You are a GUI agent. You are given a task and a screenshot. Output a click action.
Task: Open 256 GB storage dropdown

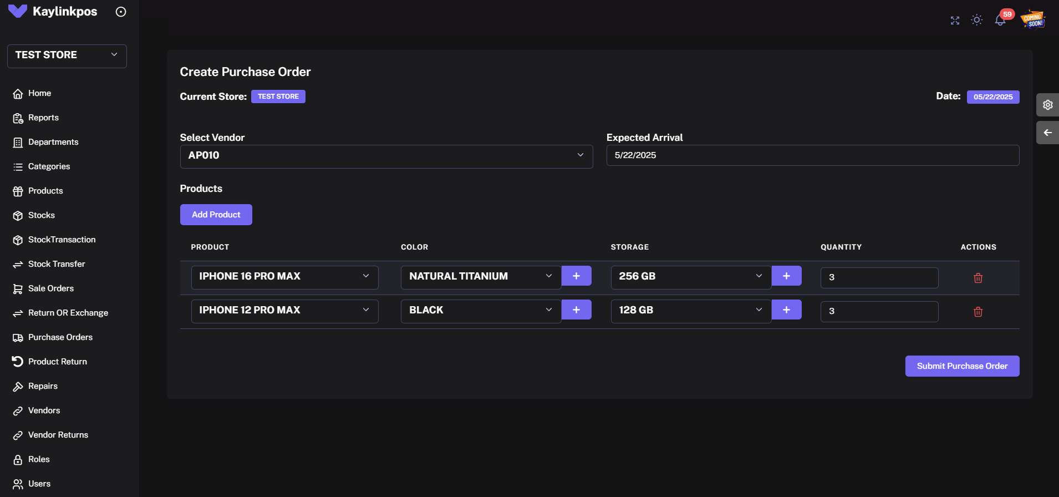(x=691, y=277)
